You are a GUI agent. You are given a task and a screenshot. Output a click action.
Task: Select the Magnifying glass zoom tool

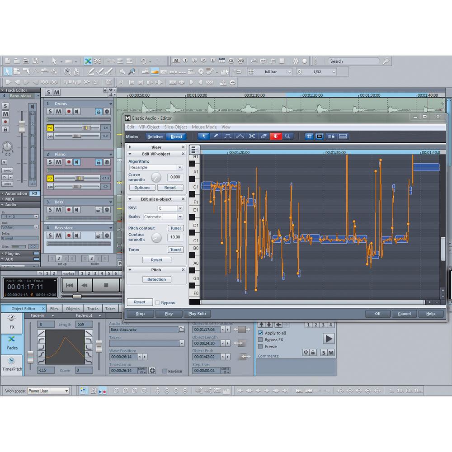(288, 136)
